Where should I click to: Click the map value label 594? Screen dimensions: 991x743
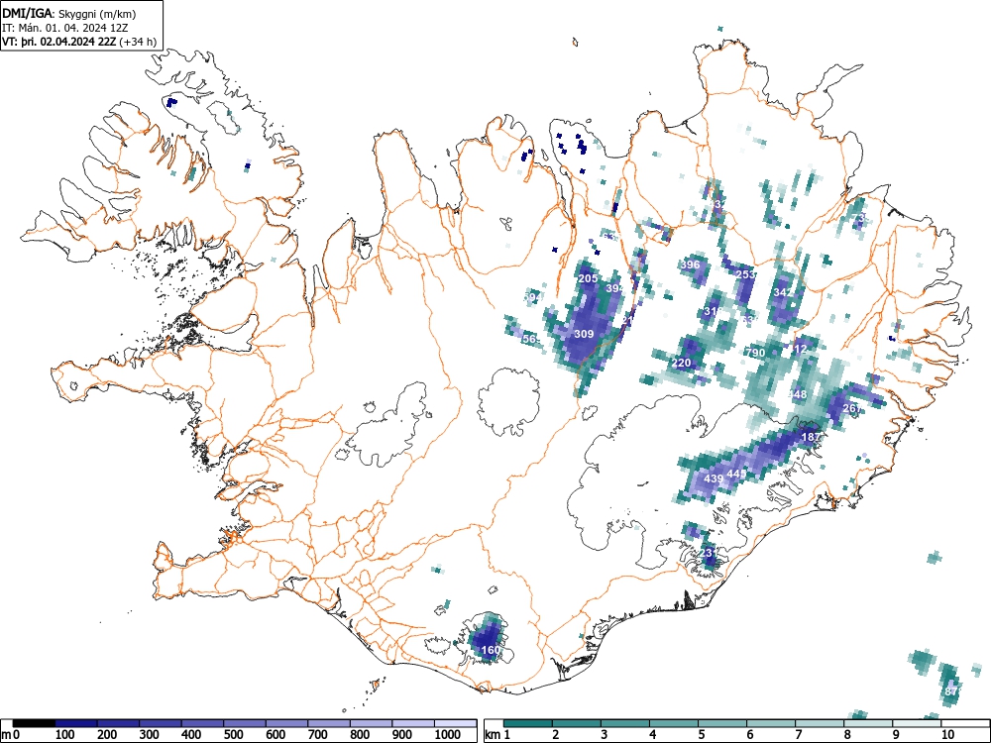click(533, 297)
